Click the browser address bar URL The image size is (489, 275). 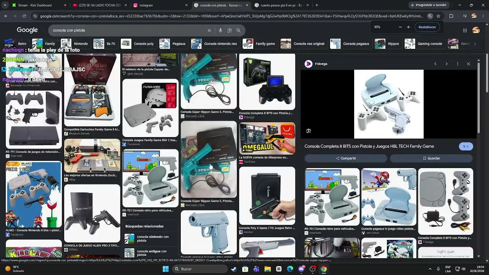tap(232, 16)
